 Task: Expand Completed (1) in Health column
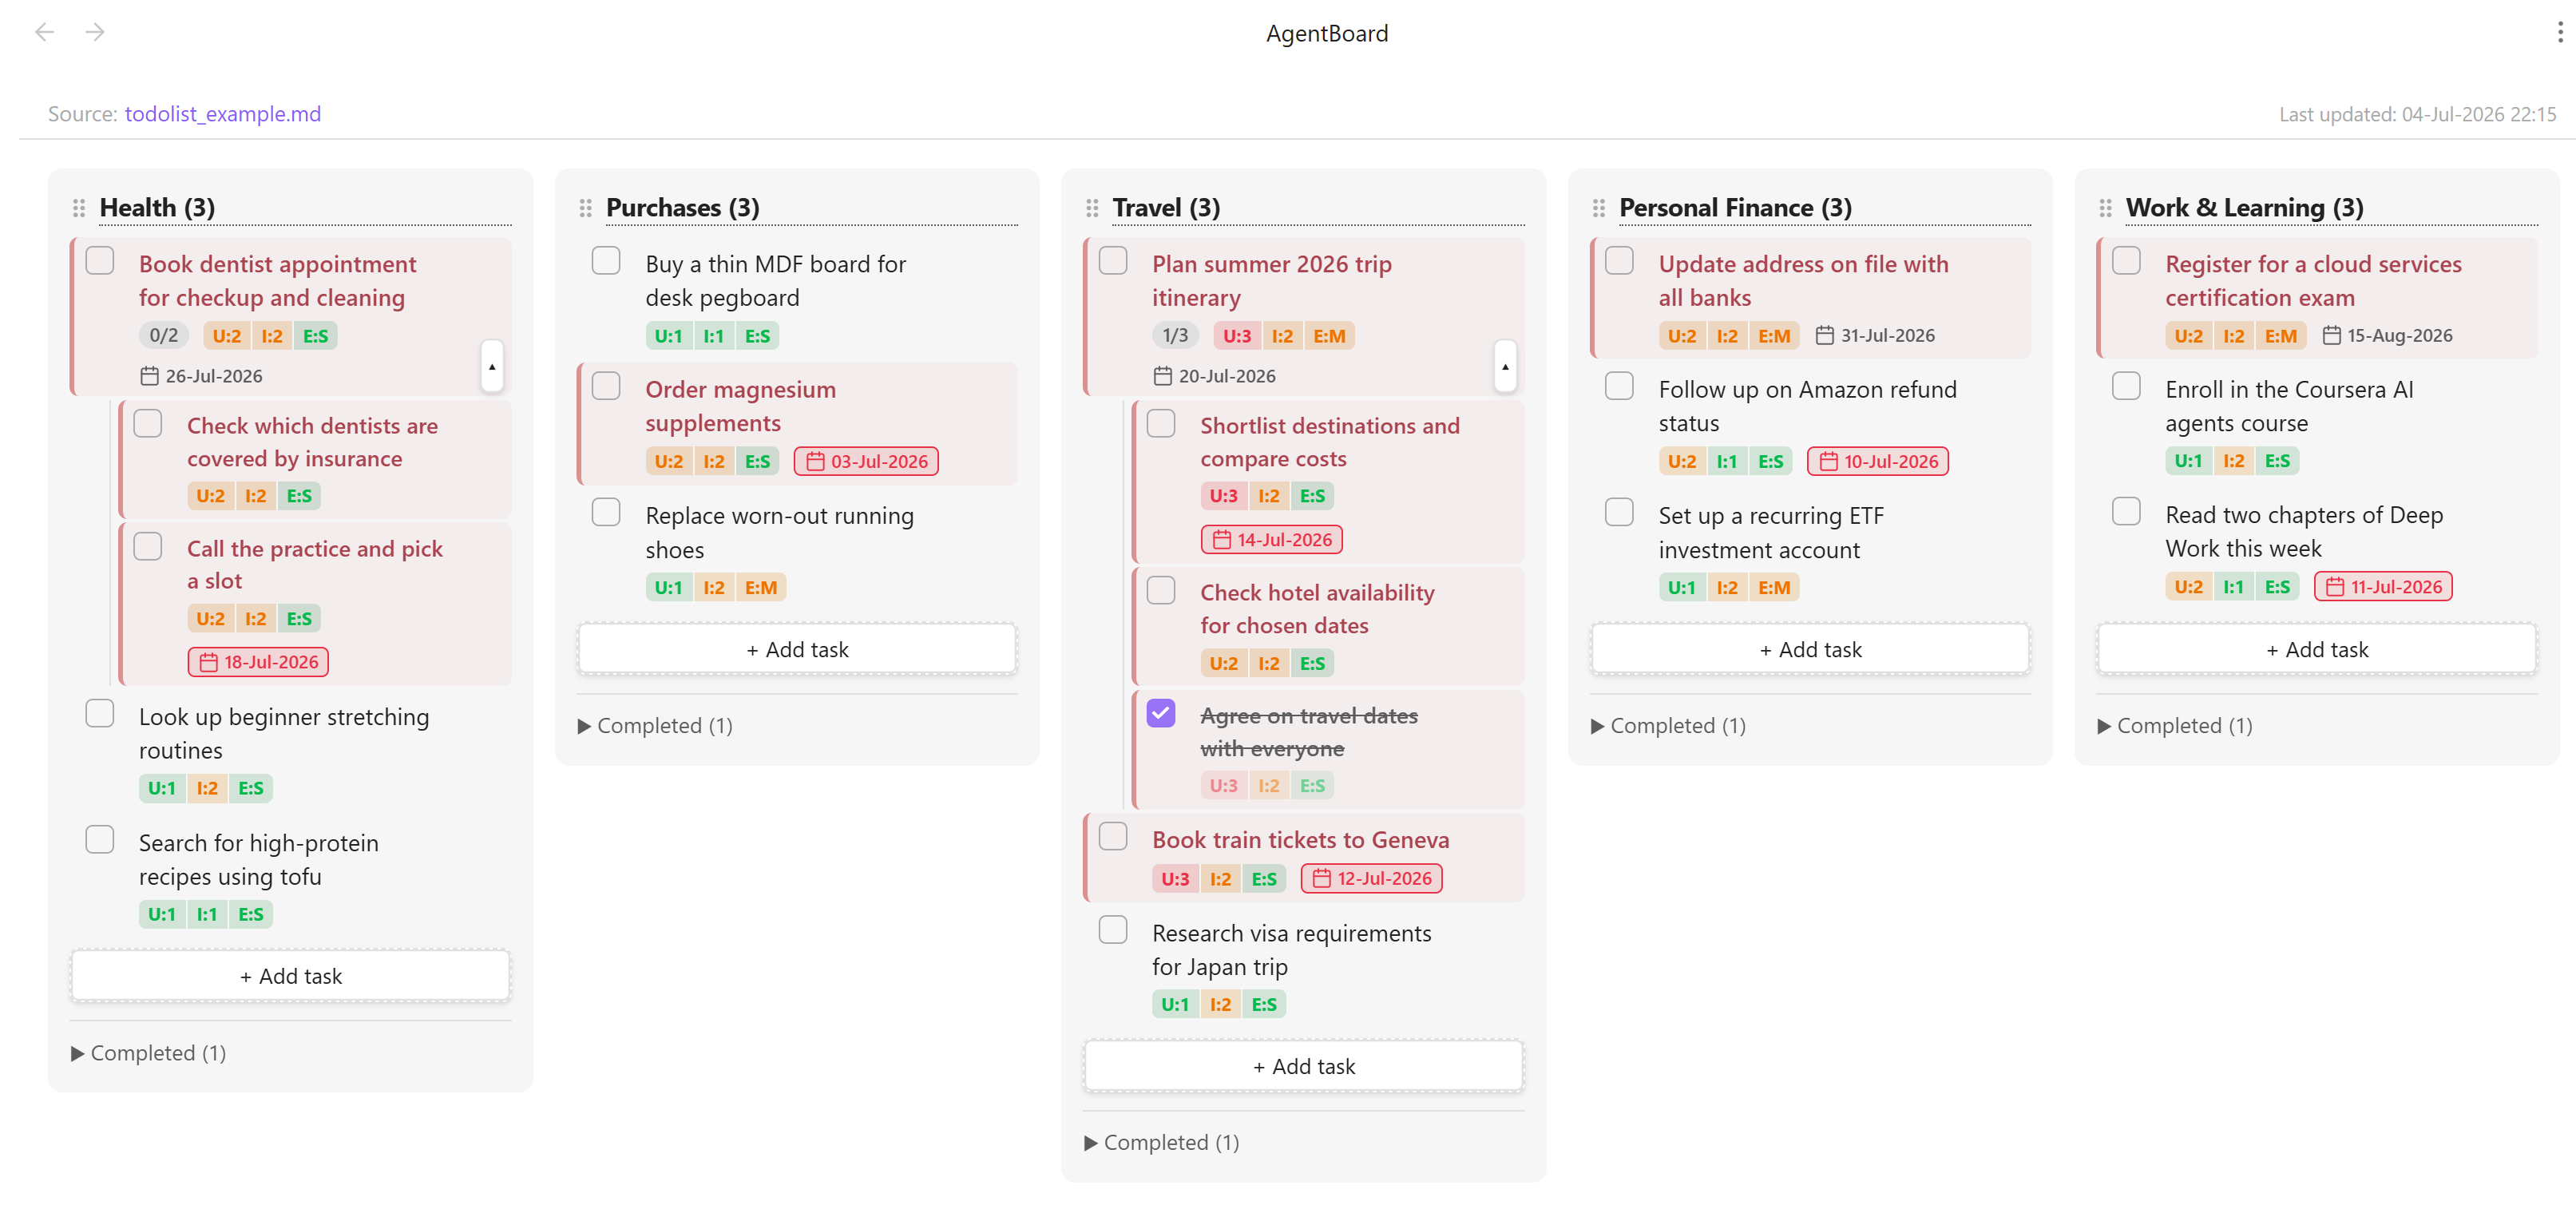[x=149, y=1053]
